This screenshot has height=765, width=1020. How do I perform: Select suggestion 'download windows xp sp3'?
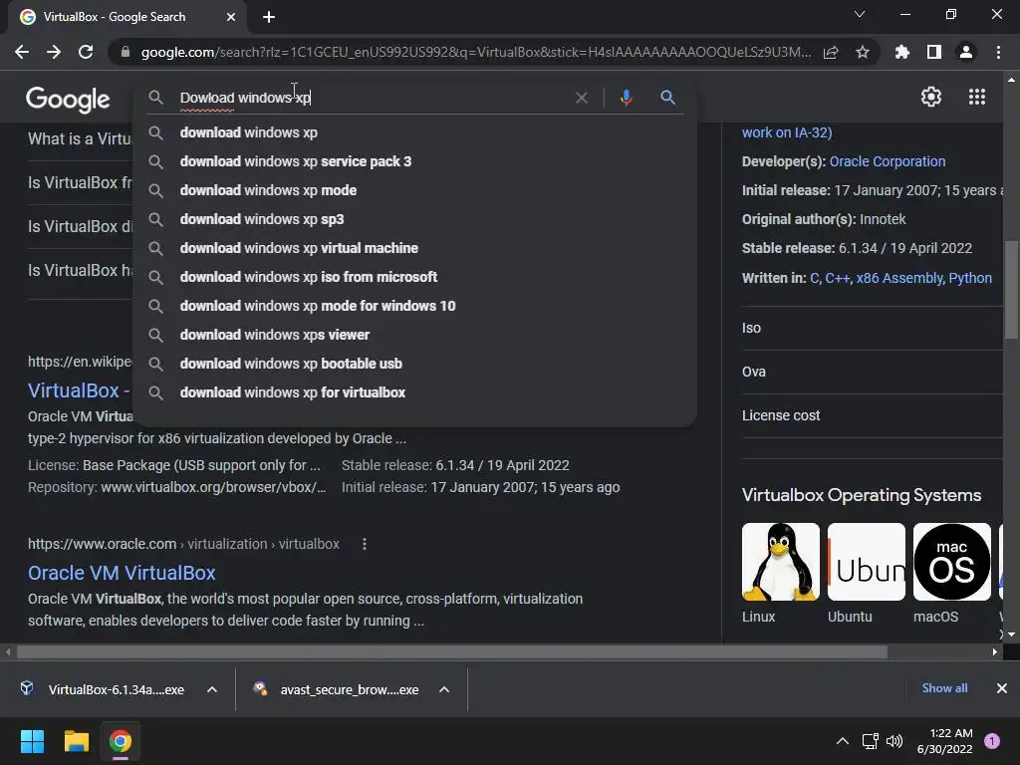415,219
